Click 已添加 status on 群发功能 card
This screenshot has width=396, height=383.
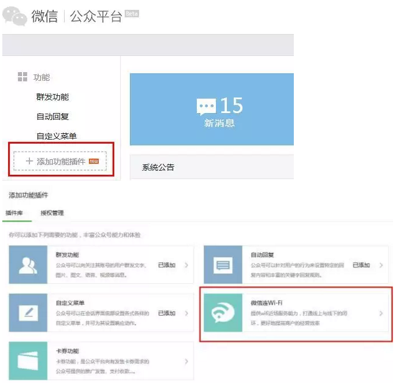point(167,265)
